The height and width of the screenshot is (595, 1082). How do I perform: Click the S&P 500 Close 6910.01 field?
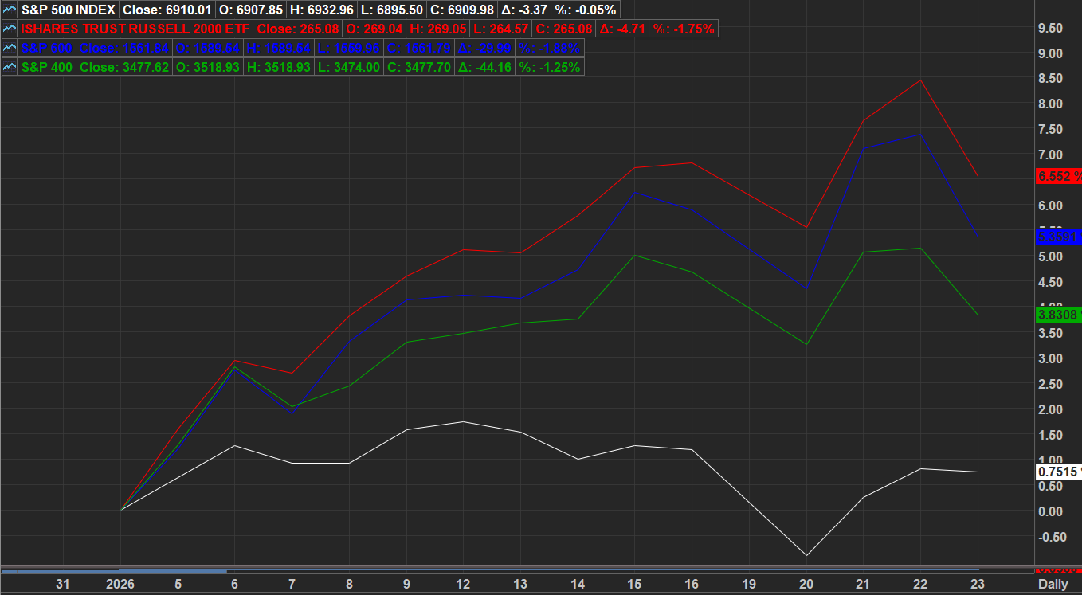[x=158, y=10]
